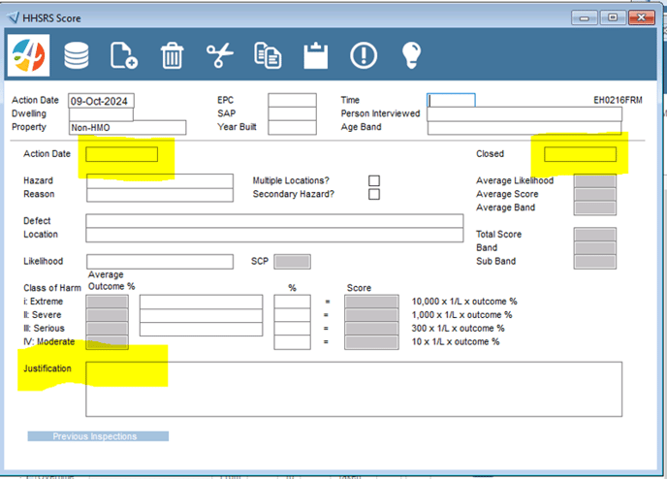This screenshot has width=667, height=479.
Task: Click the grey Band field under Total Score
Action: click(595, 248)
